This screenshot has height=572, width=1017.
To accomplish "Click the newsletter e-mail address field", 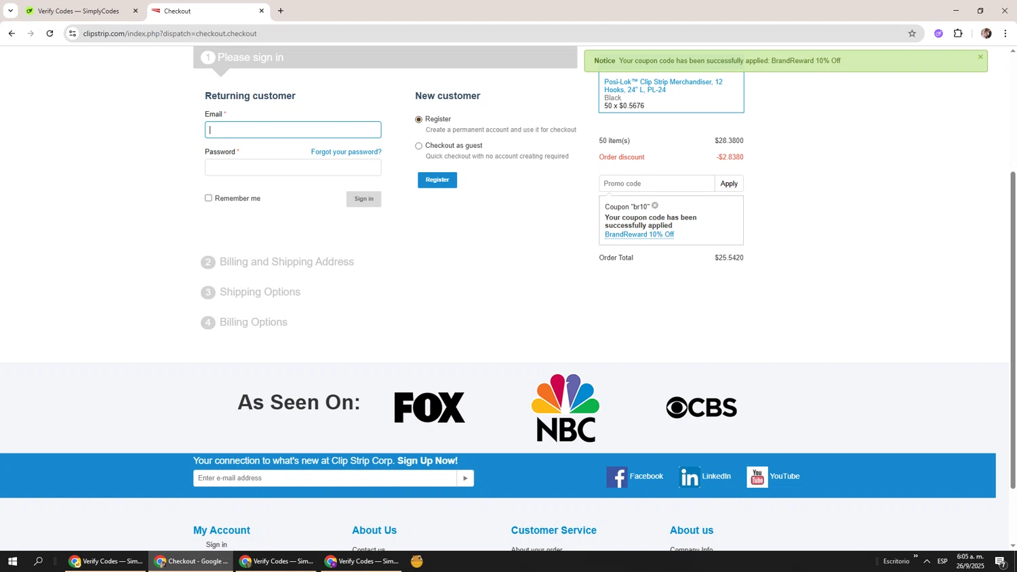I will 325,478.
